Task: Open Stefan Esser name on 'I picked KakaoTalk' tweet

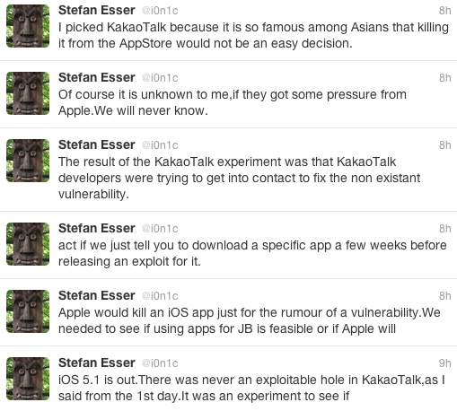Action: [x=97, y=11]
